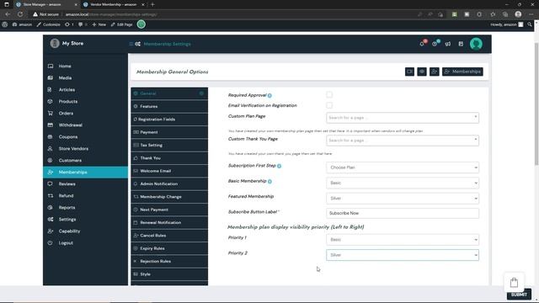Click Customize in the WordPress admin bar

pyautogui.click(x=49, y=24)
